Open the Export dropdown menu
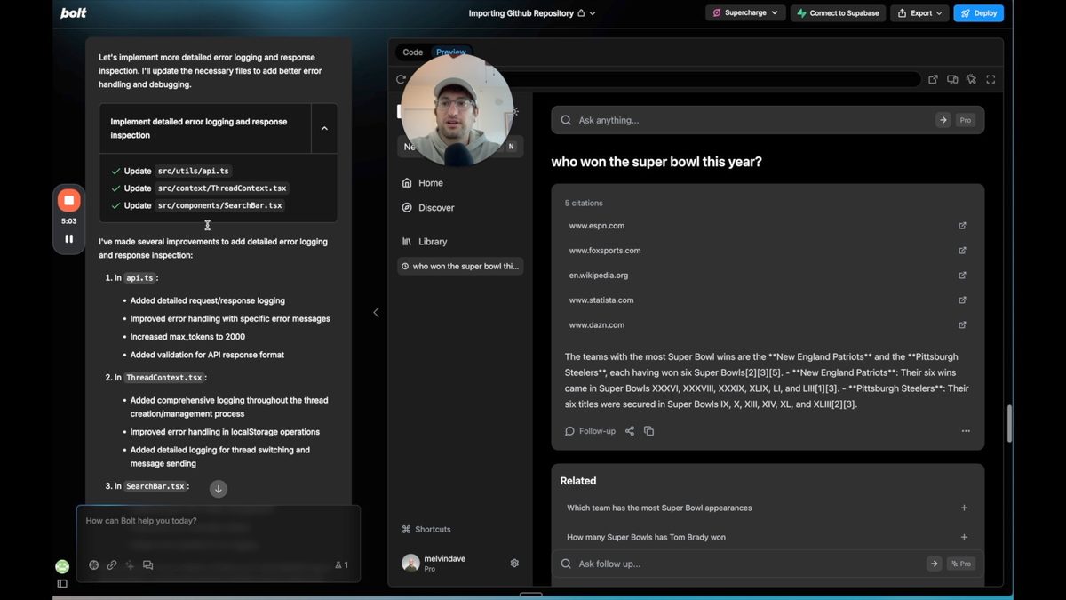 pyautogui.click(x=919, y=13)
